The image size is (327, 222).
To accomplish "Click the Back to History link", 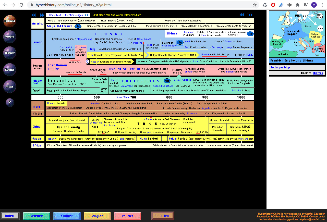I will click(x=318, y=73).
